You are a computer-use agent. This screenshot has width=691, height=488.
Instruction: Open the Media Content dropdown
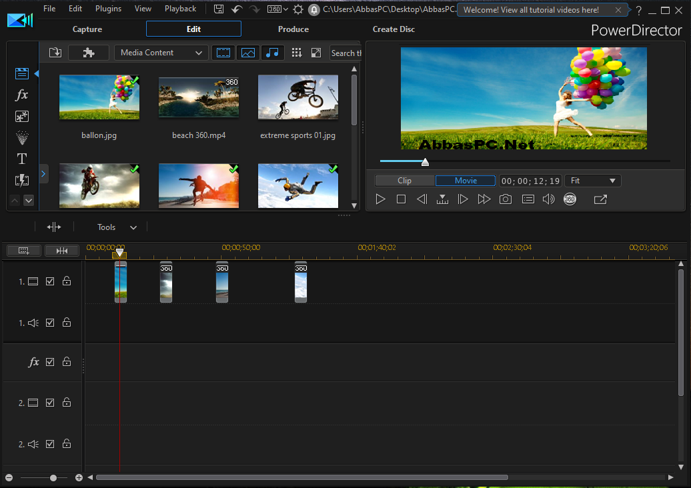161,53
